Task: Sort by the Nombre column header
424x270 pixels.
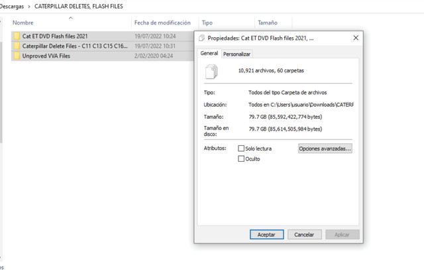Action: pyautogui.click(x=23, y=23)
